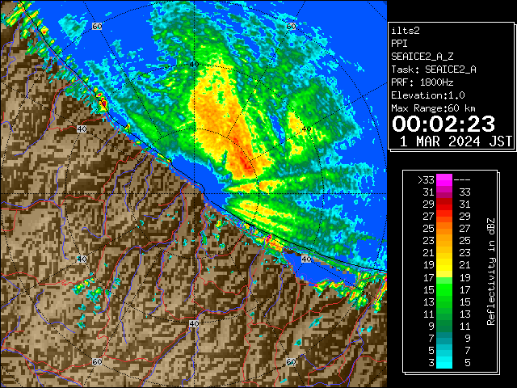
Task: Click the Max Range:60 km text
Action: tap(434, 108)
